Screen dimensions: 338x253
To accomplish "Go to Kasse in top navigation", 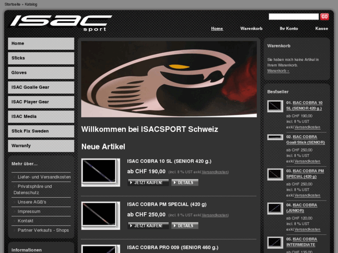I will 322,28.
